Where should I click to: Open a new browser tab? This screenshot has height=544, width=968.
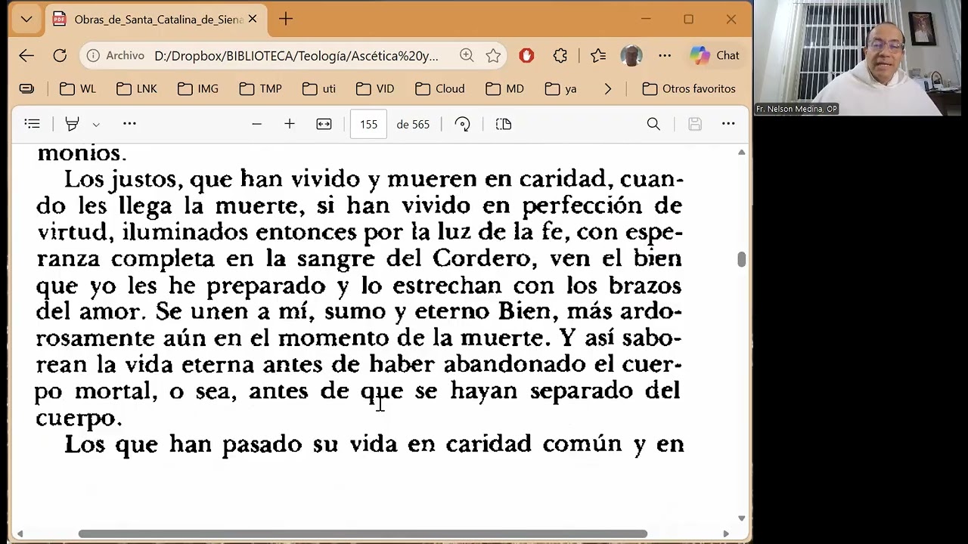click(x=285, y=20)
